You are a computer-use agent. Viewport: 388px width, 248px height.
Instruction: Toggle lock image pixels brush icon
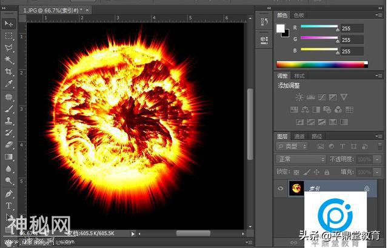tap(307, 172)
